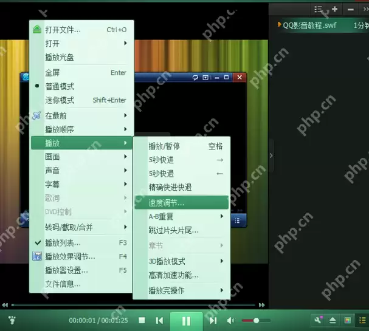The height and width of the screenshot is (331, 369).
Task: Click the eject open-file icon in bottom bar
Action: 333,320
